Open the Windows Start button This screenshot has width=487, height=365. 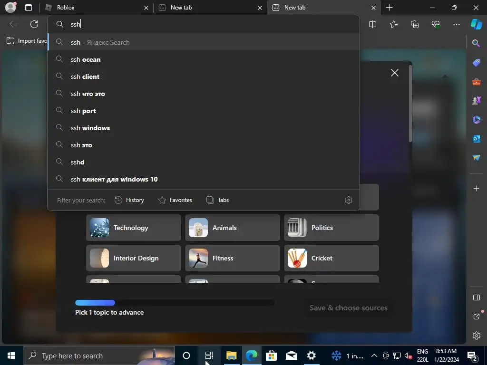point(11,355)
